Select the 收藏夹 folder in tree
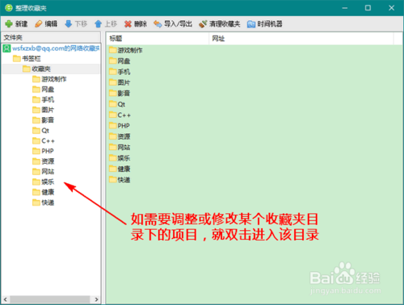The width and height of the screenshot is (404, 305). 36,69
